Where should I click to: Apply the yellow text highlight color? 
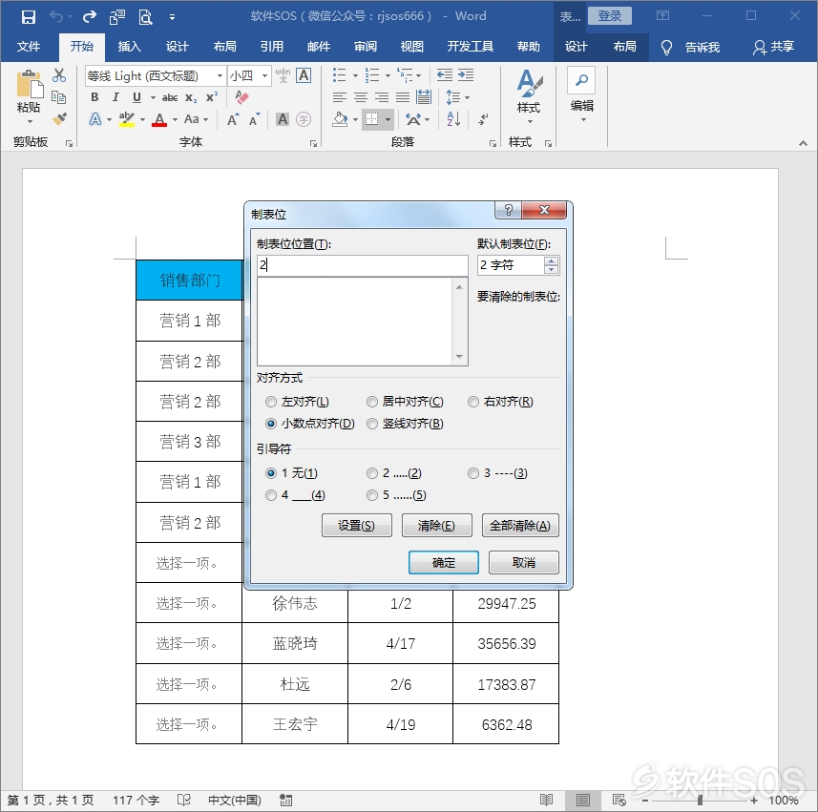(x=126, y=119)
